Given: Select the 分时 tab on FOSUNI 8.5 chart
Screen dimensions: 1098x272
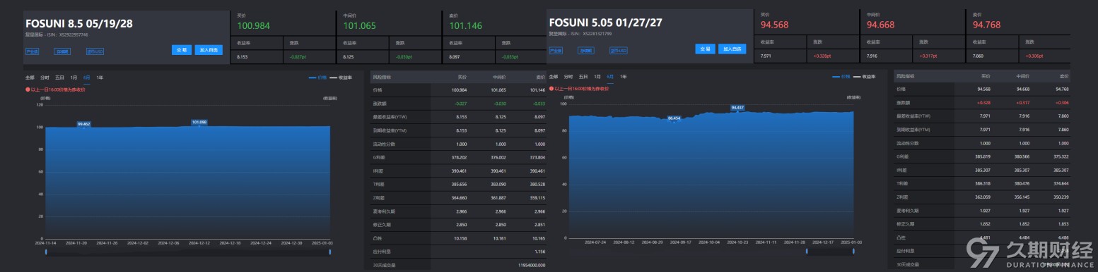Looking at the screenshot, I should pos(45,77).
